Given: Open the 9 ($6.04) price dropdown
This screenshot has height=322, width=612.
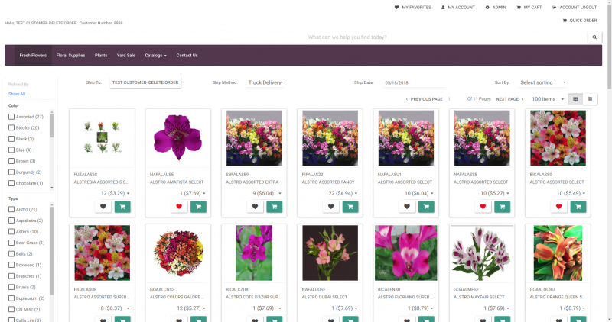Looking at the screenshot, I should pyautogui.click(x=267, y=193).
